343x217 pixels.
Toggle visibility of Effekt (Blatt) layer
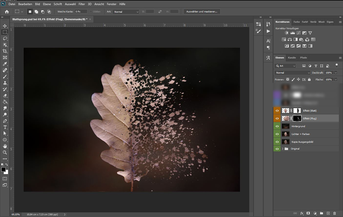pyautogui.click(x=277, y=111)
